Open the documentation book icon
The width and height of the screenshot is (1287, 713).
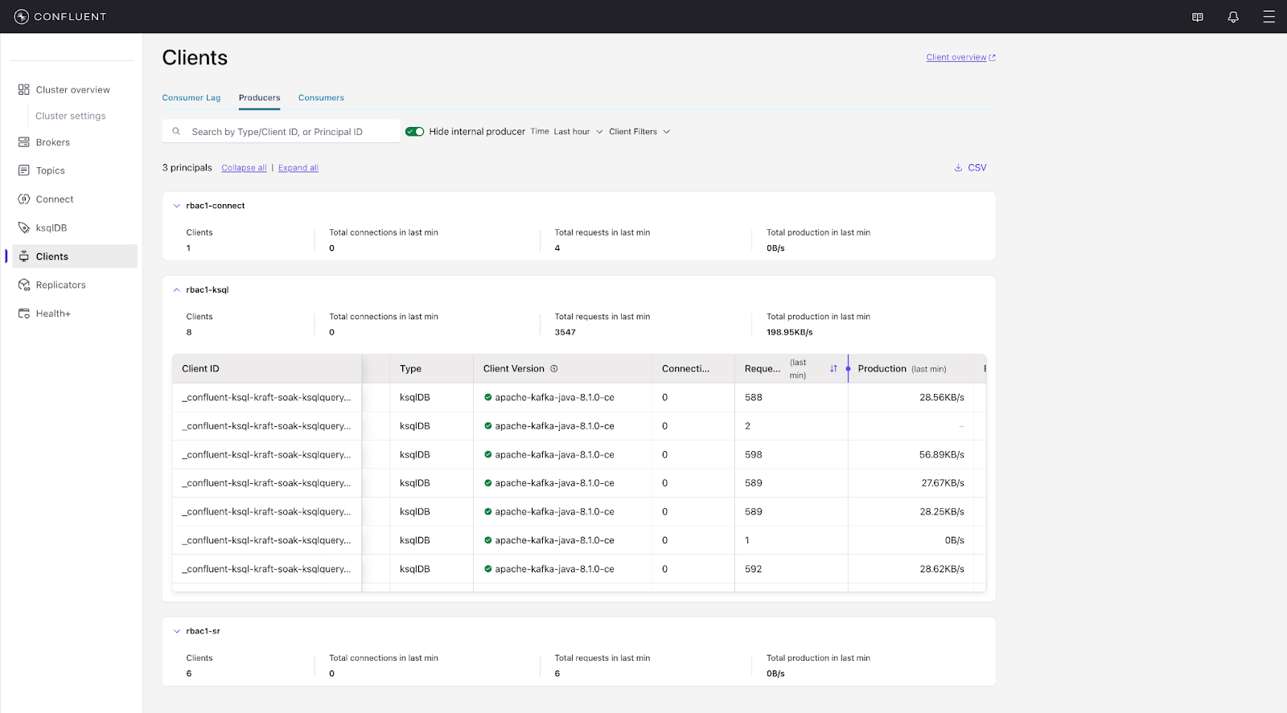[x=1198, y=17]
